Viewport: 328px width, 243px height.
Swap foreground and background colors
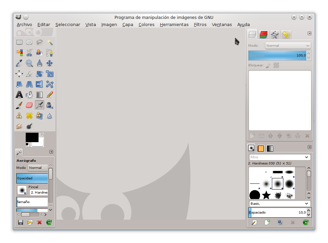[42, 134]
